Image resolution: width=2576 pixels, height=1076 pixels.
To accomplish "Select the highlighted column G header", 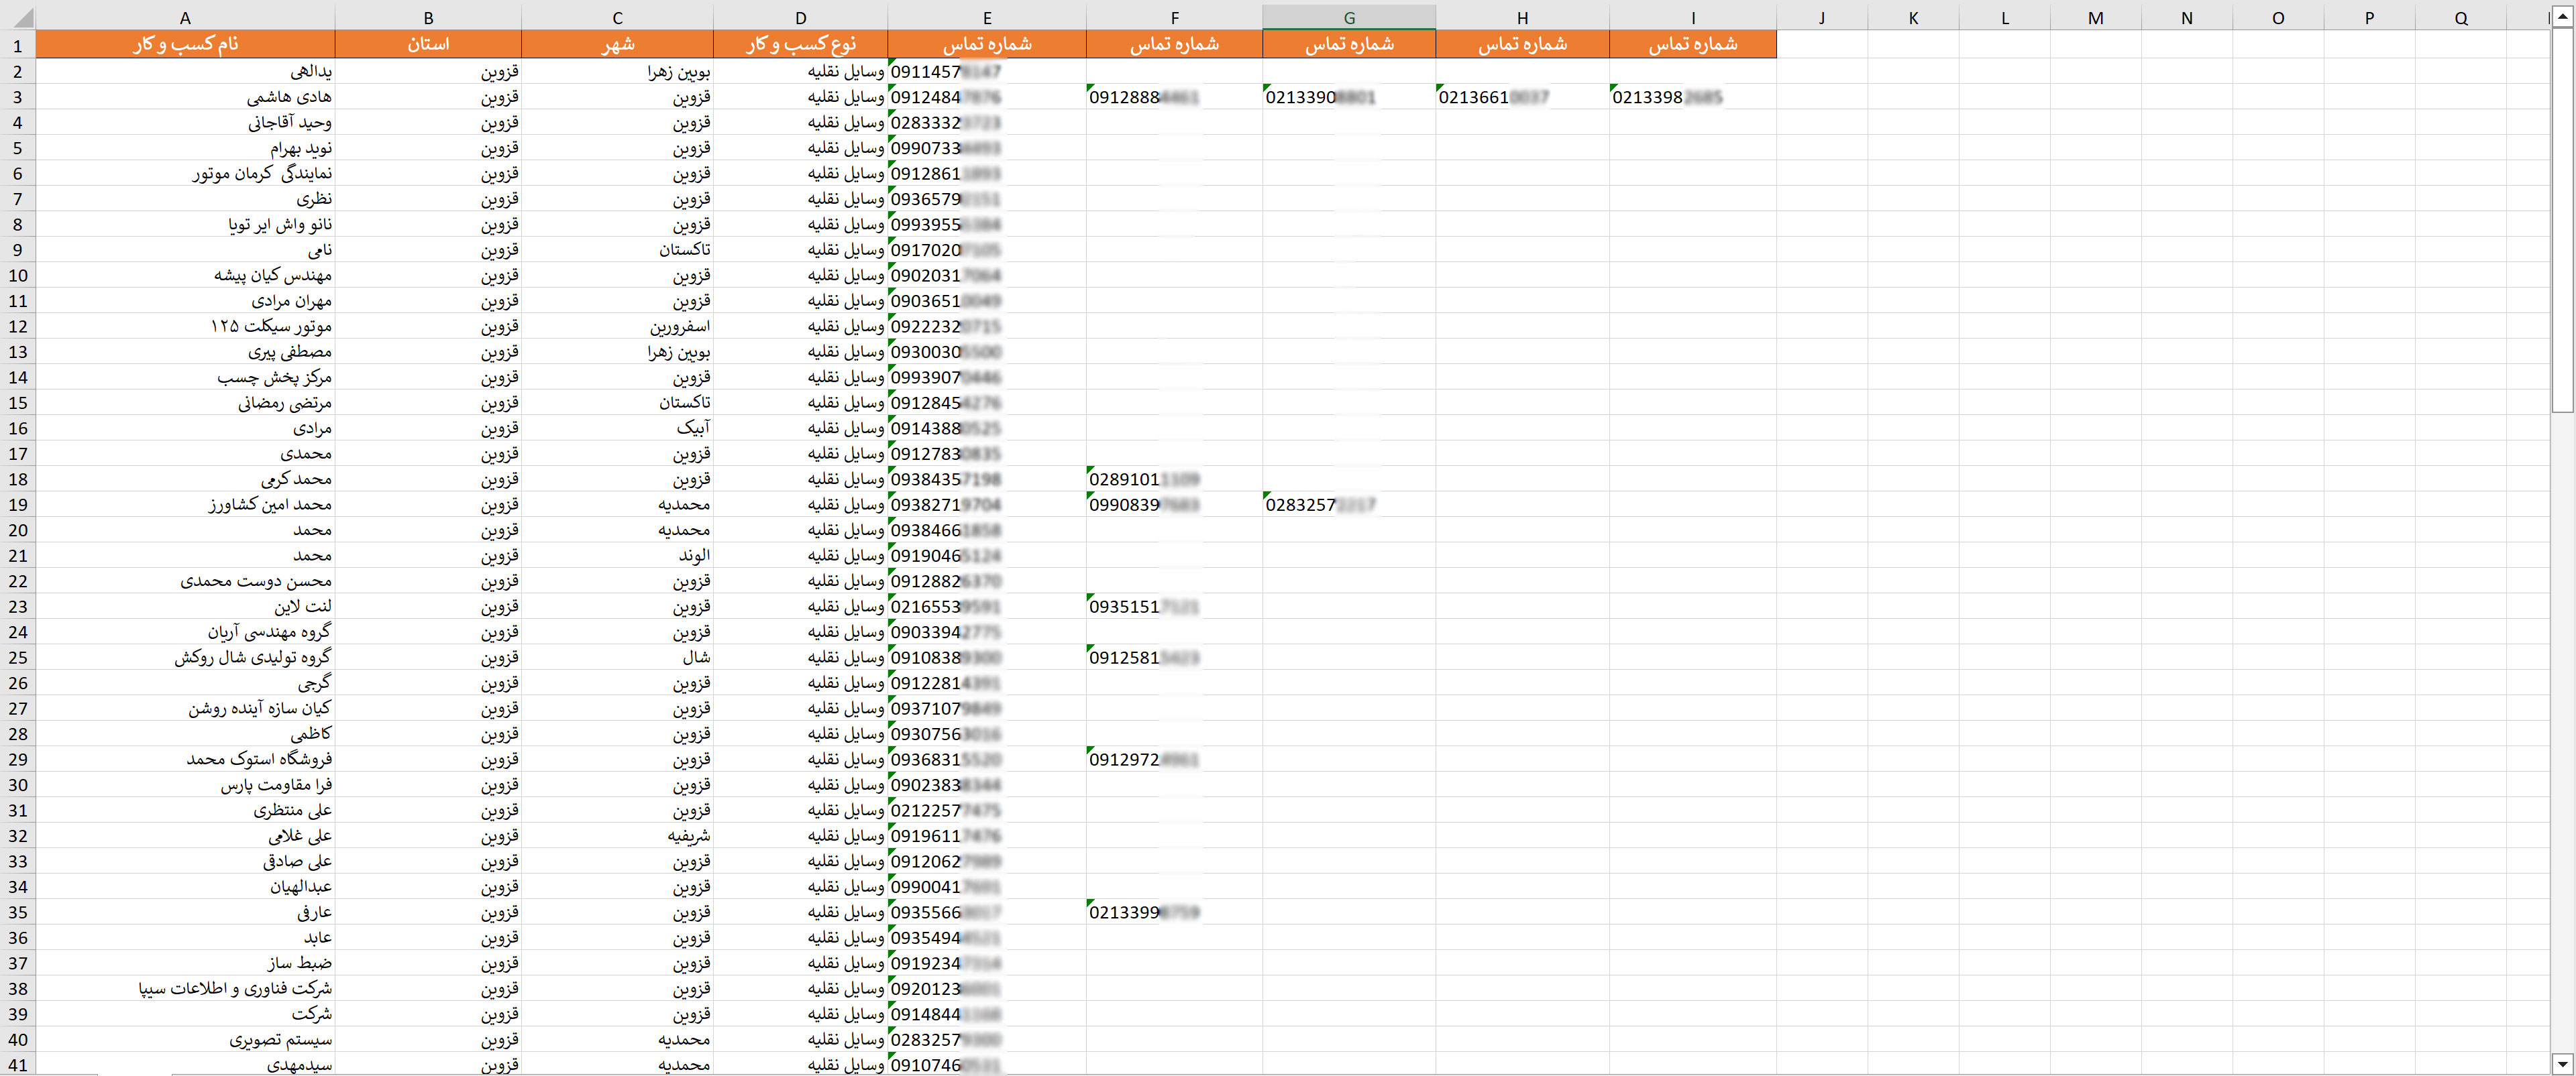I will pos(1349,17).
